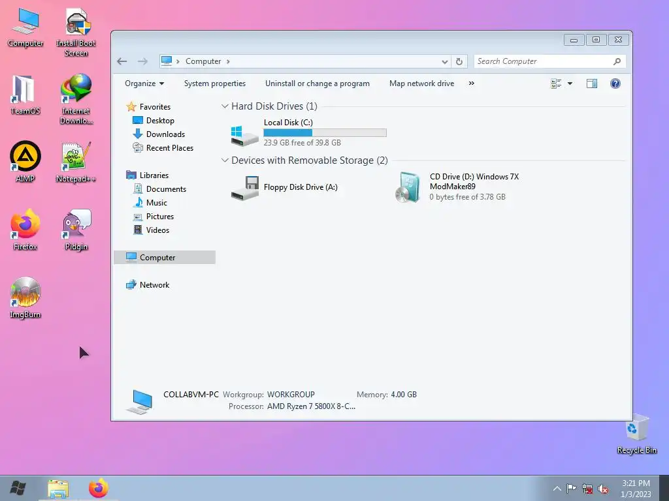
Task: Select the AIMP desktop shortcut
Action: [25, 162]
